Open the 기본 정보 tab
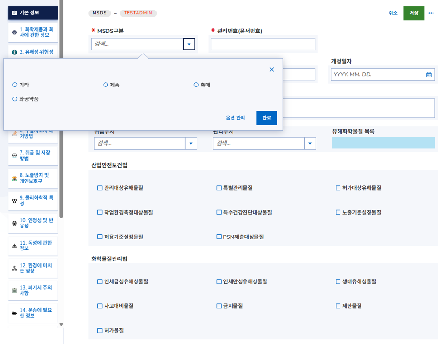 pyautogui.click(x=33, y=13)
